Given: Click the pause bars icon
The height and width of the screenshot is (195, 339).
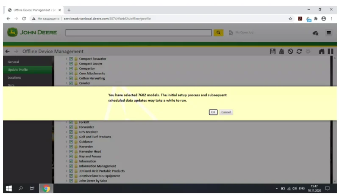Looking at the screenshot, I should click(x=331, y=51).
